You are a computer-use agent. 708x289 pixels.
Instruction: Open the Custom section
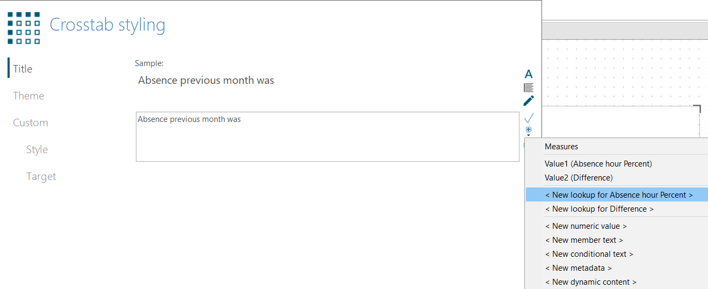tap(31, 122)
